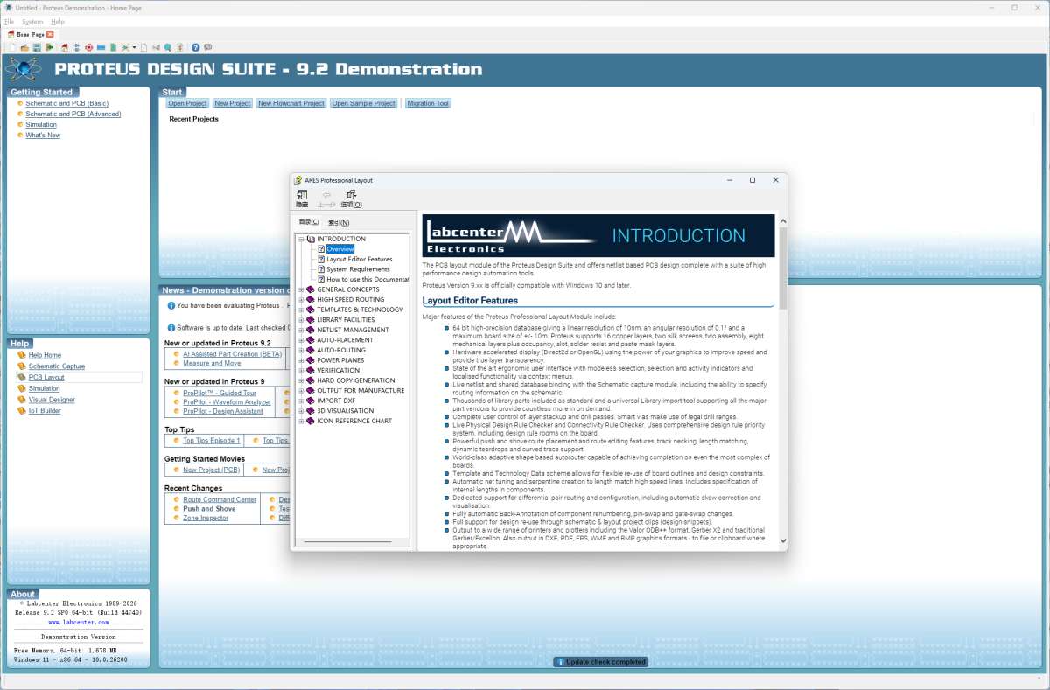Click the Open Project button
This screenshot has height=690, width=1050.
click(x=188, y=103)
